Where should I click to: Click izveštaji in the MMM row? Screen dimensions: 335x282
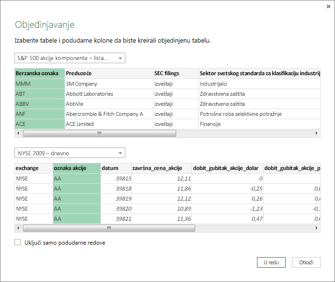point(176,84)
